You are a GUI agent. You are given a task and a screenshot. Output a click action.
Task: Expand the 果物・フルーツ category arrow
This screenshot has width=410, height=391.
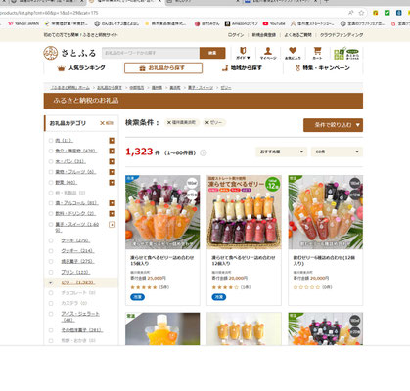(112, 172)
